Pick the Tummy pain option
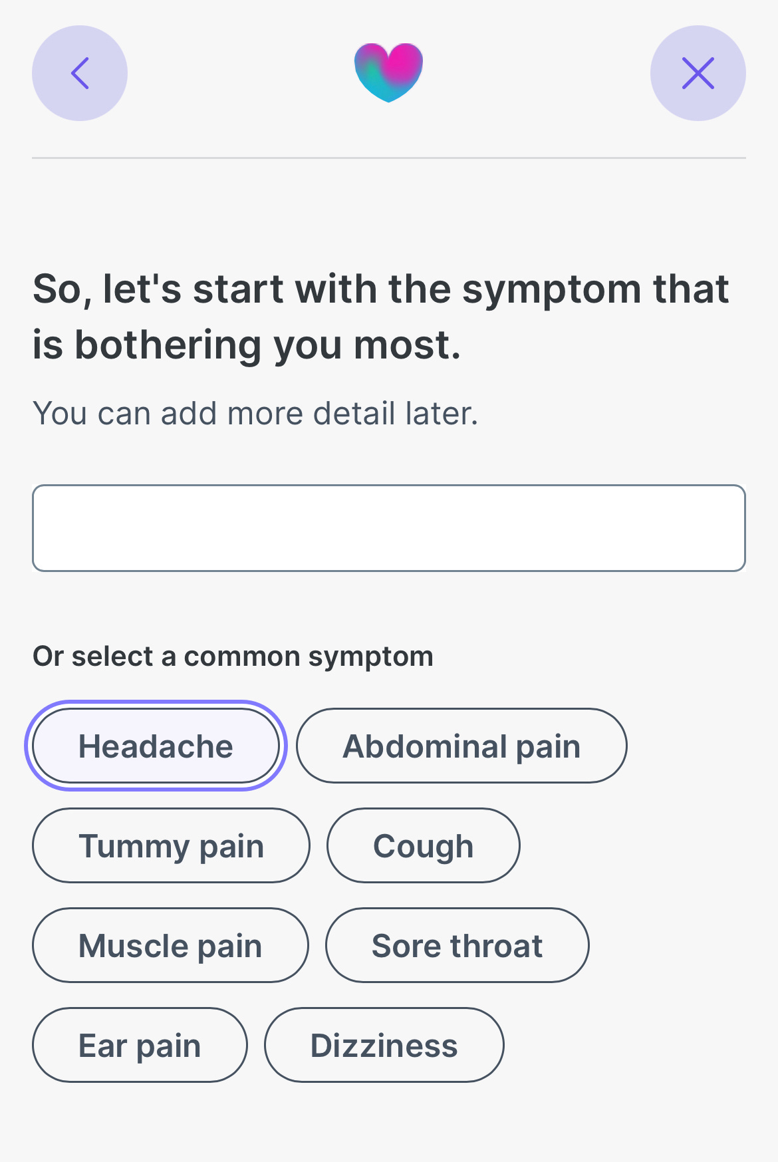The image size is (778, 1162). tap(171, 845)
